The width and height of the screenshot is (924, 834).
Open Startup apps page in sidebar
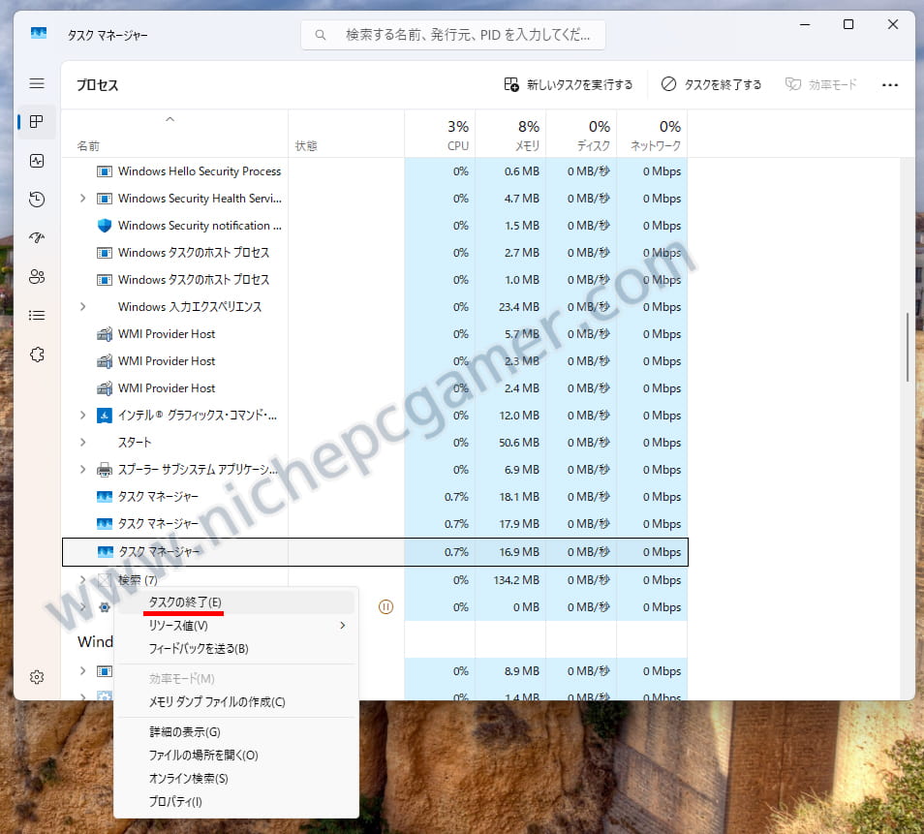37,238
